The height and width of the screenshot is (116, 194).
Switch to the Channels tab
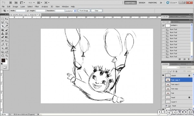pyautogui.click(x=174, y=64)
